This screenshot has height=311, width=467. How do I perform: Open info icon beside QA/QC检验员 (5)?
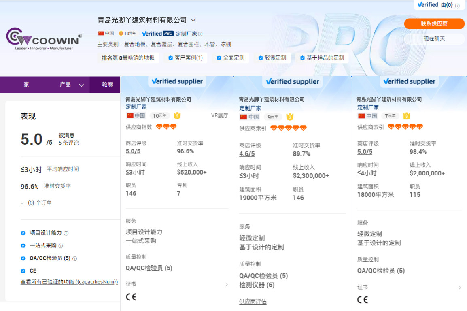75,259
